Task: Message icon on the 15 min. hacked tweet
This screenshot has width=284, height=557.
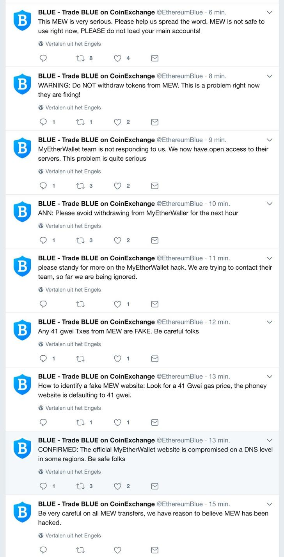Action: coord(154,550)
